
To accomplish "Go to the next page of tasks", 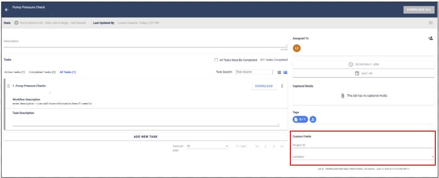I will coord(274,146).
